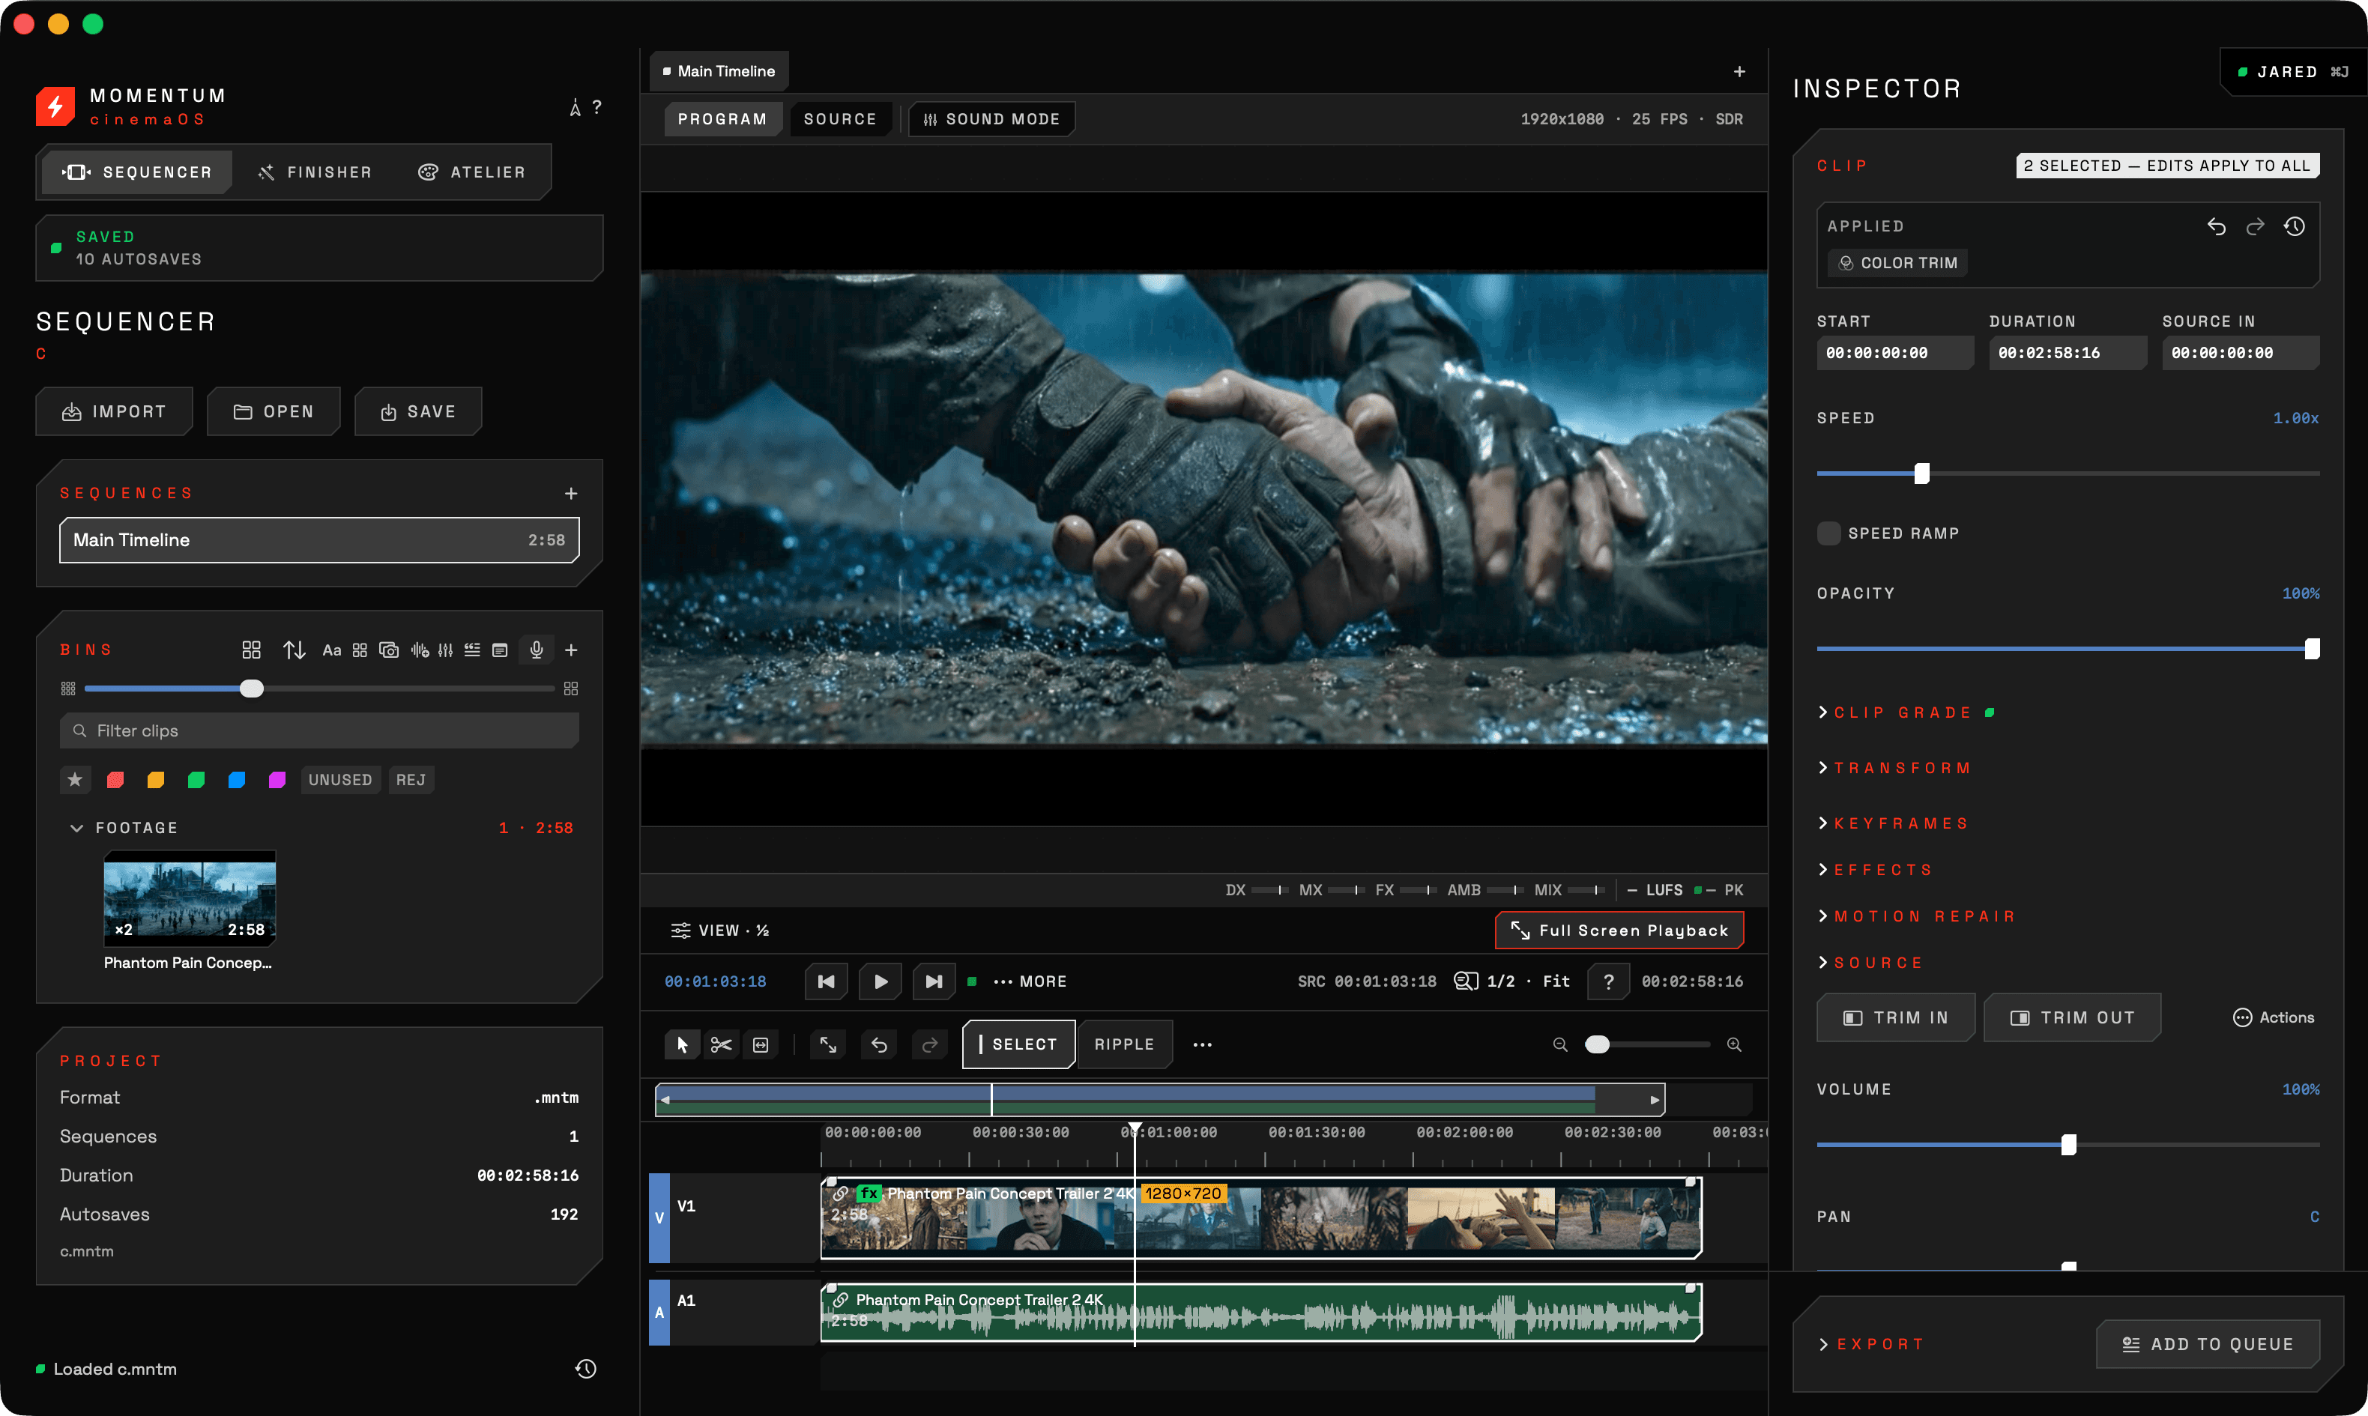Open history clock in the status bar
Image resolution: width=2368 pixels, height=1416 pixels.
pos(586,1370)
